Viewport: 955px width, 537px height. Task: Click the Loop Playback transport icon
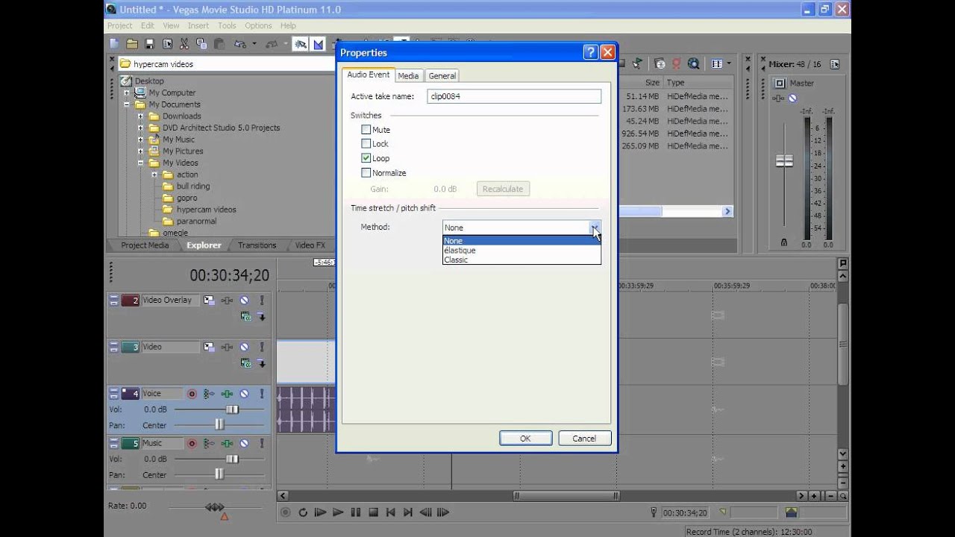[303, 512]
